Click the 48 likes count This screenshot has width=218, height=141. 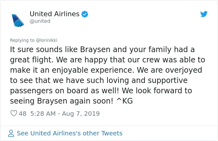23,114
